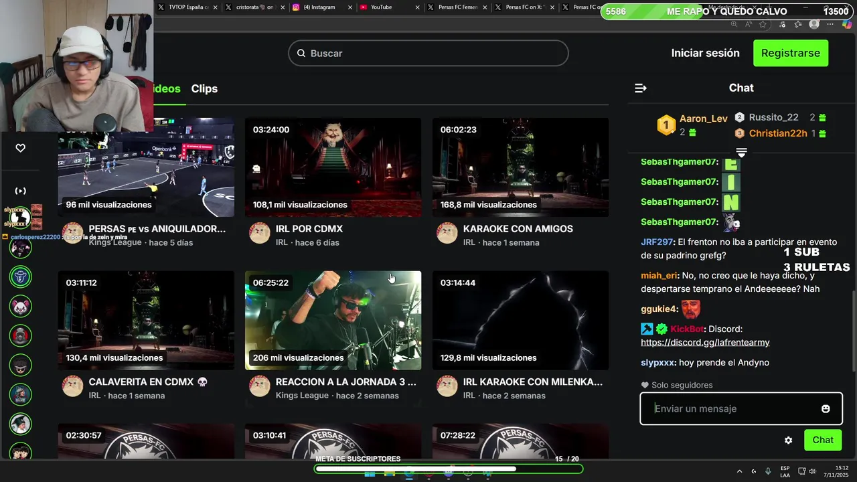Click the KickBot verified badge icon
857x482 pixels.
click(661, 329)
